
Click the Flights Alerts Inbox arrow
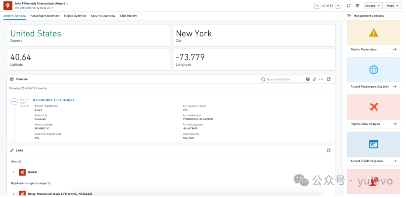[x=395, y=50]
